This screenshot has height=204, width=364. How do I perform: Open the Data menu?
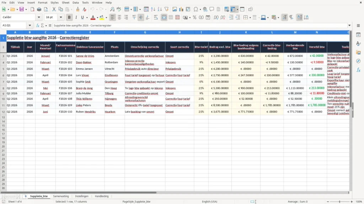pyautogui.click(x=75, y=2)
